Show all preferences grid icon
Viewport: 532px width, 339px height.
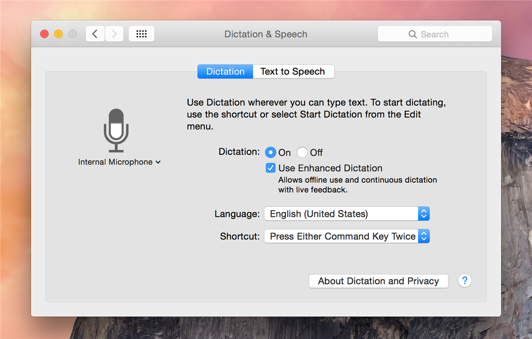tap(141, 34)
